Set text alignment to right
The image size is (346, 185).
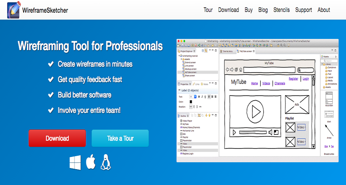tap(215, 97)
